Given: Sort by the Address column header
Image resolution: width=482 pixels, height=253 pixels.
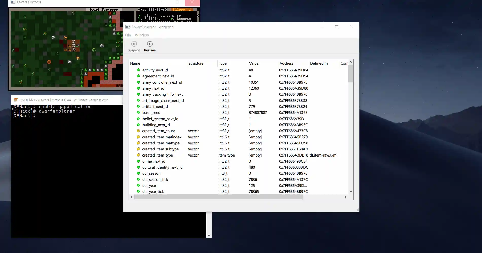Looking at the screenshot, I should 286,63.
